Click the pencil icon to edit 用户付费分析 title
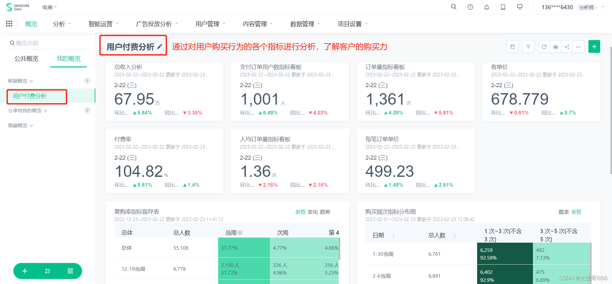612x284 pixels. 159,47
